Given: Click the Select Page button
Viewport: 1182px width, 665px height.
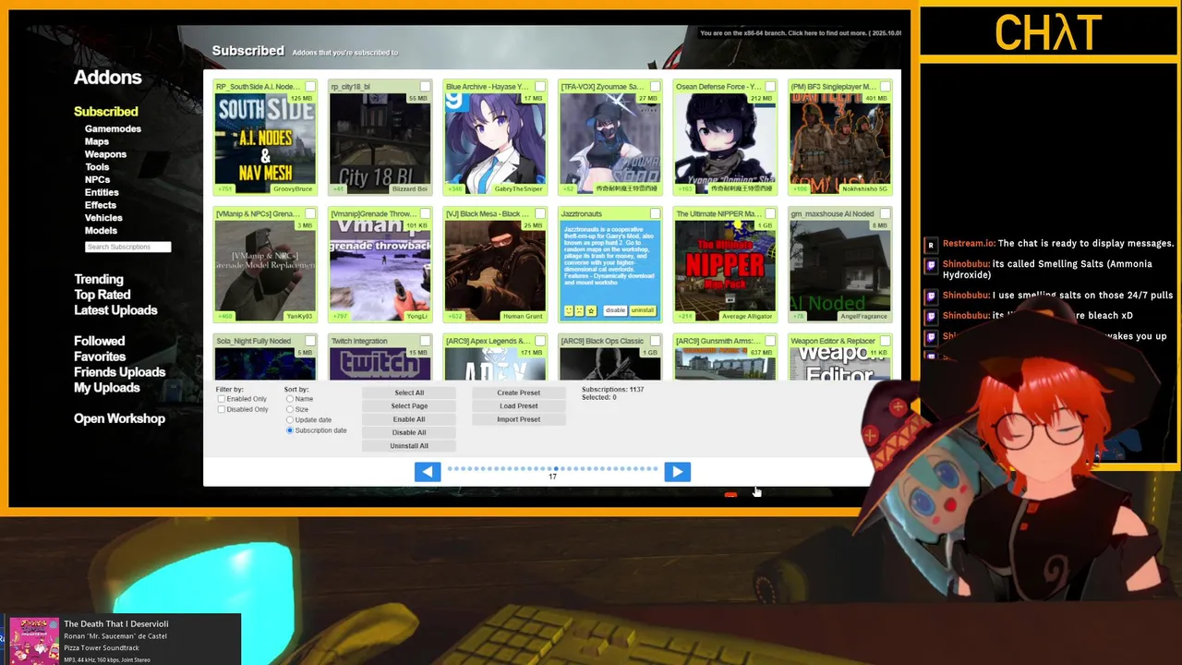Looking at the screenshot, I should click(x=409, y=405).
